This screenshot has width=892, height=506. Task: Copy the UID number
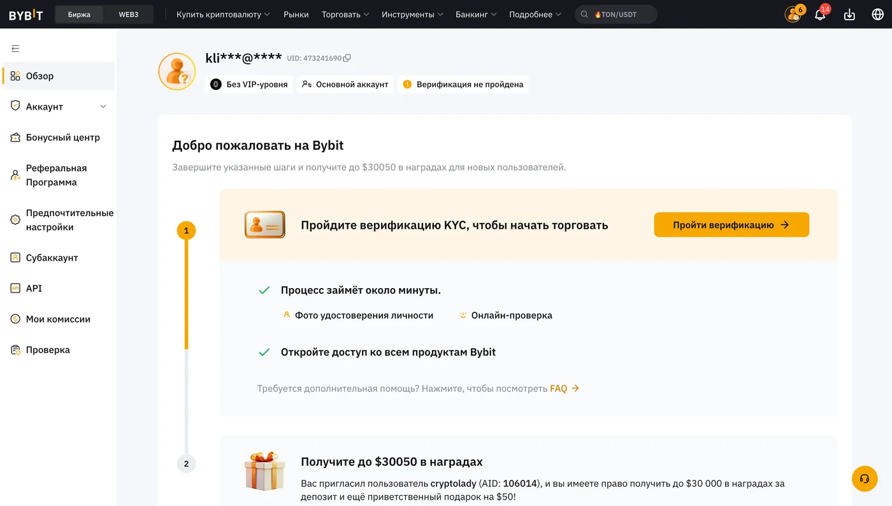[x=347, y=58]
